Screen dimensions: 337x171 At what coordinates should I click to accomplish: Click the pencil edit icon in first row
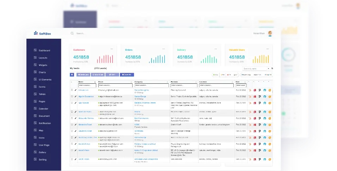pyautogui.click(x=76, y=90)
